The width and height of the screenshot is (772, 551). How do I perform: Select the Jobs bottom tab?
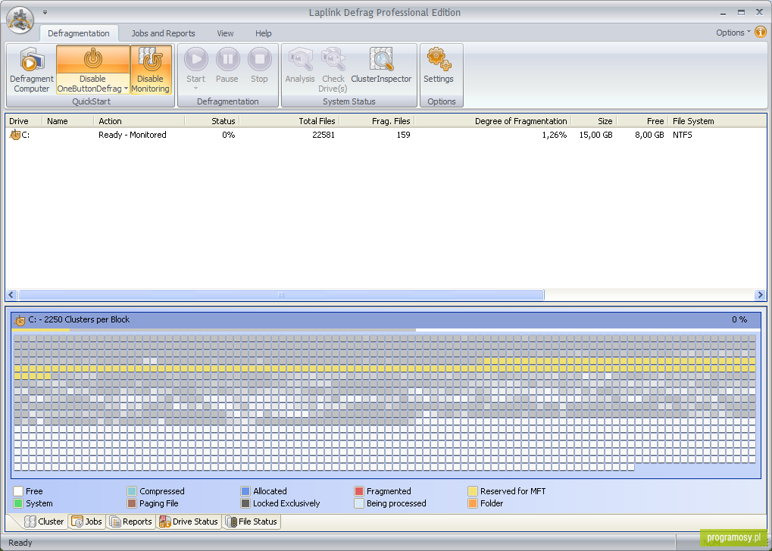[x=86, y=521]
